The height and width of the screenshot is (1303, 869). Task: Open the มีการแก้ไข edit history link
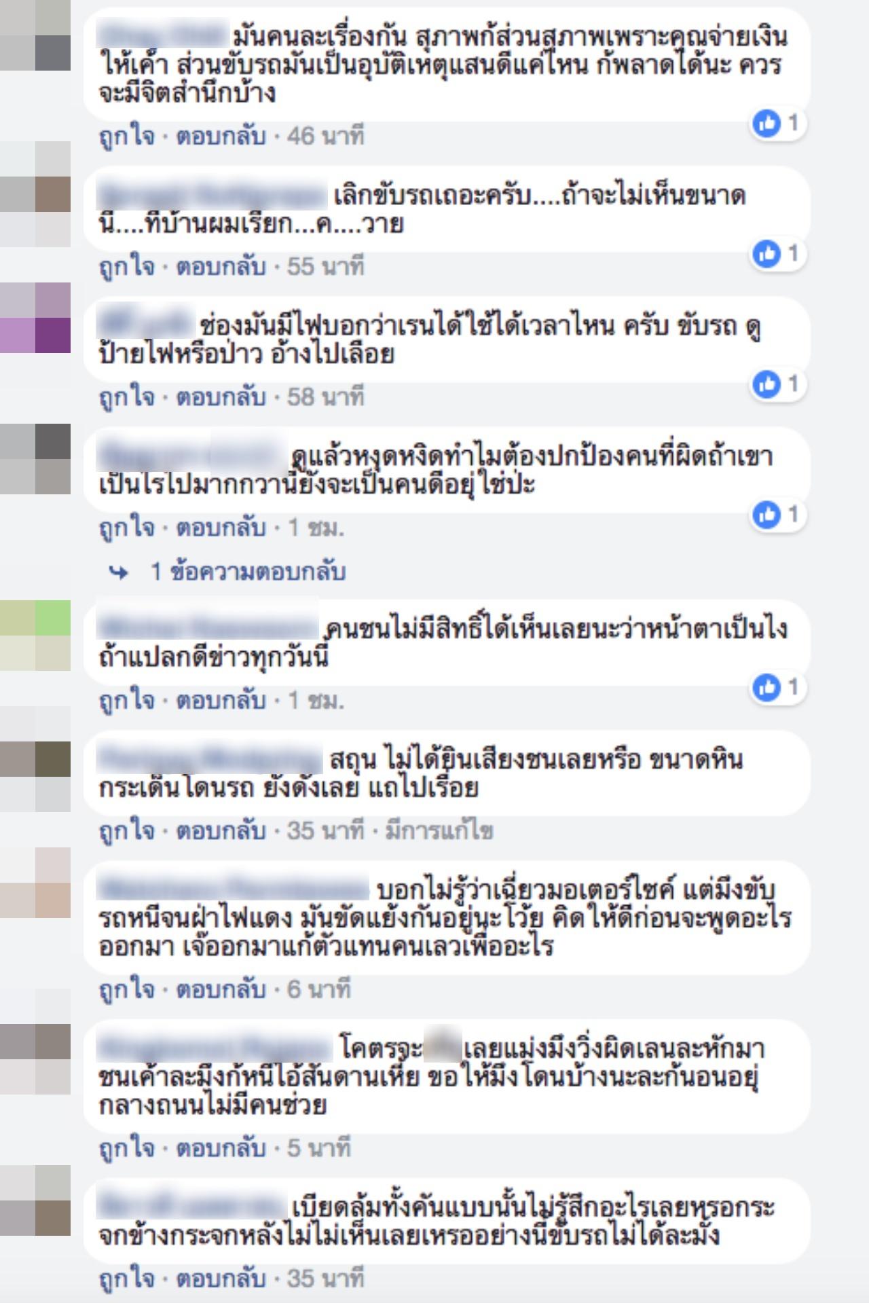[439, 831]
